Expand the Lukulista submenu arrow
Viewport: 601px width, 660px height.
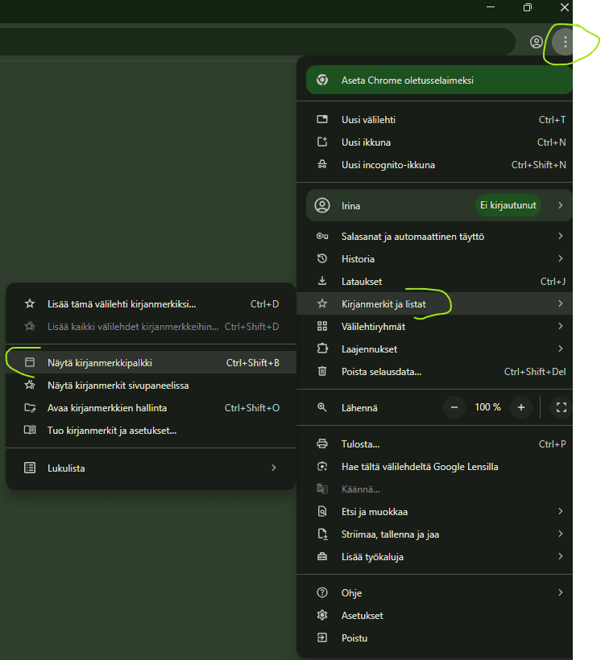[x=274, y=468]
